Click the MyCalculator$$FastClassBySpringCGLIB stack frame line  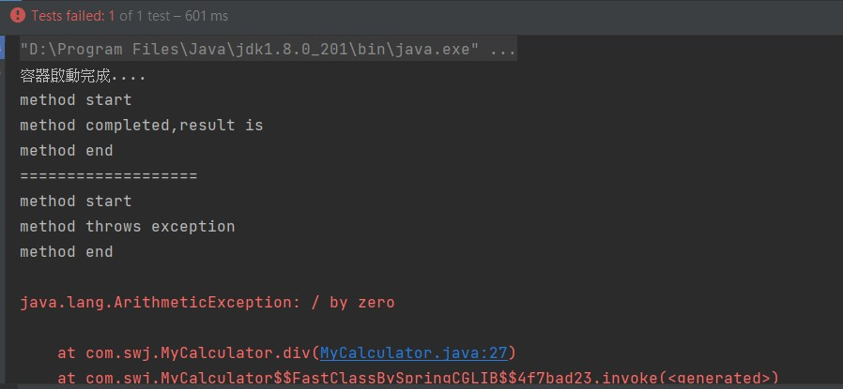pos(418,379)
